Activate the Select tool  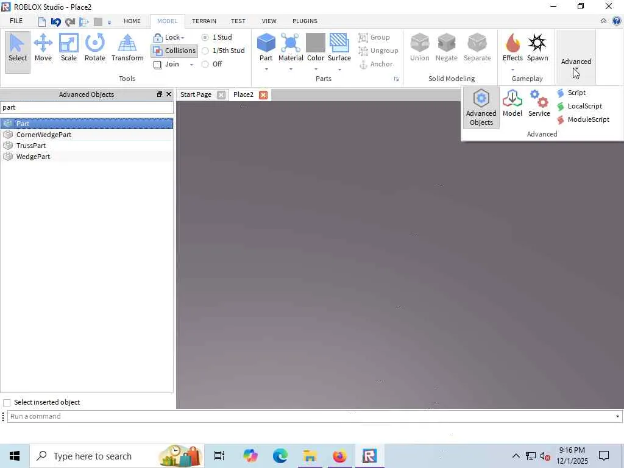tap(18, 52)
